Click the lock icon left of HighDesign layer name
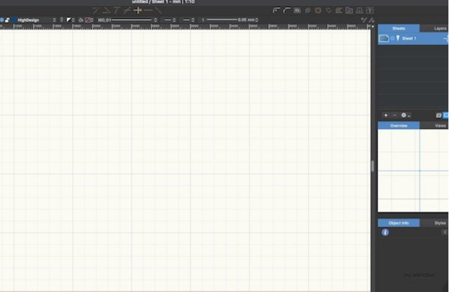Screen dimensions: 449x292 [7, 20]
